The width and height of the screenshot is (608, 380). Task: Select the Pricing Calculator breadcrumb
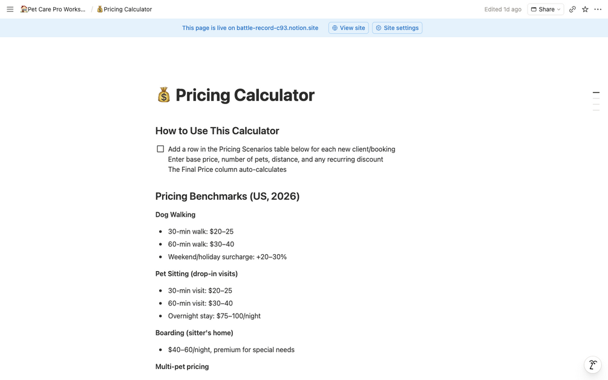(124, 9)
